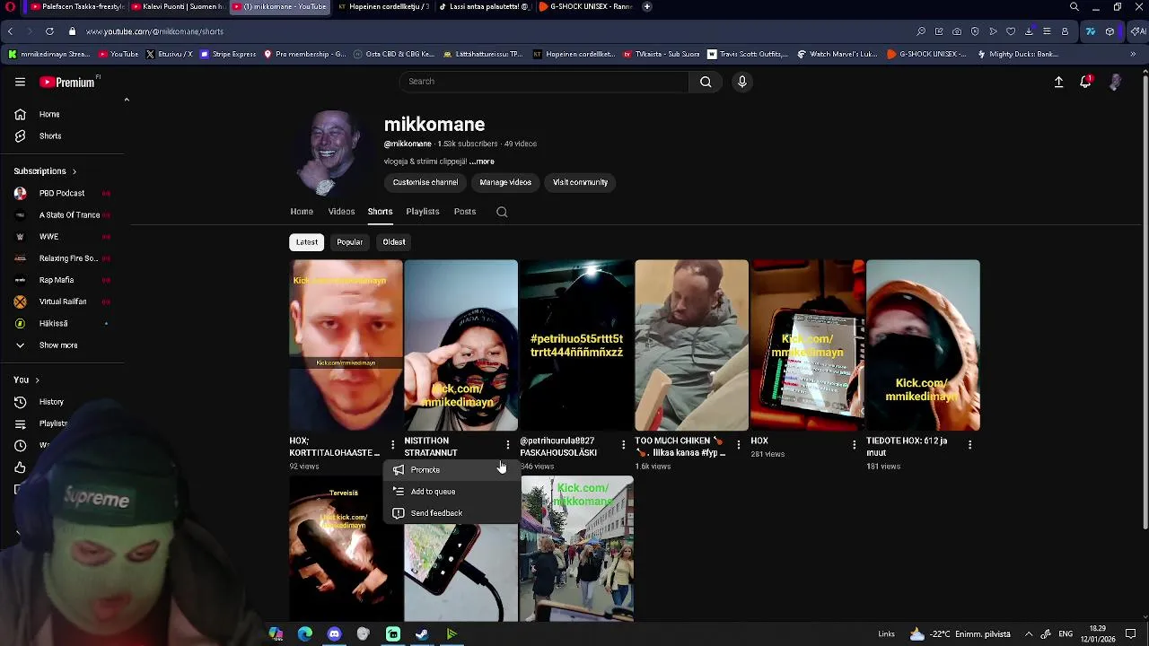
Task: Click the search magnifier button
Action: click(706, 82)
